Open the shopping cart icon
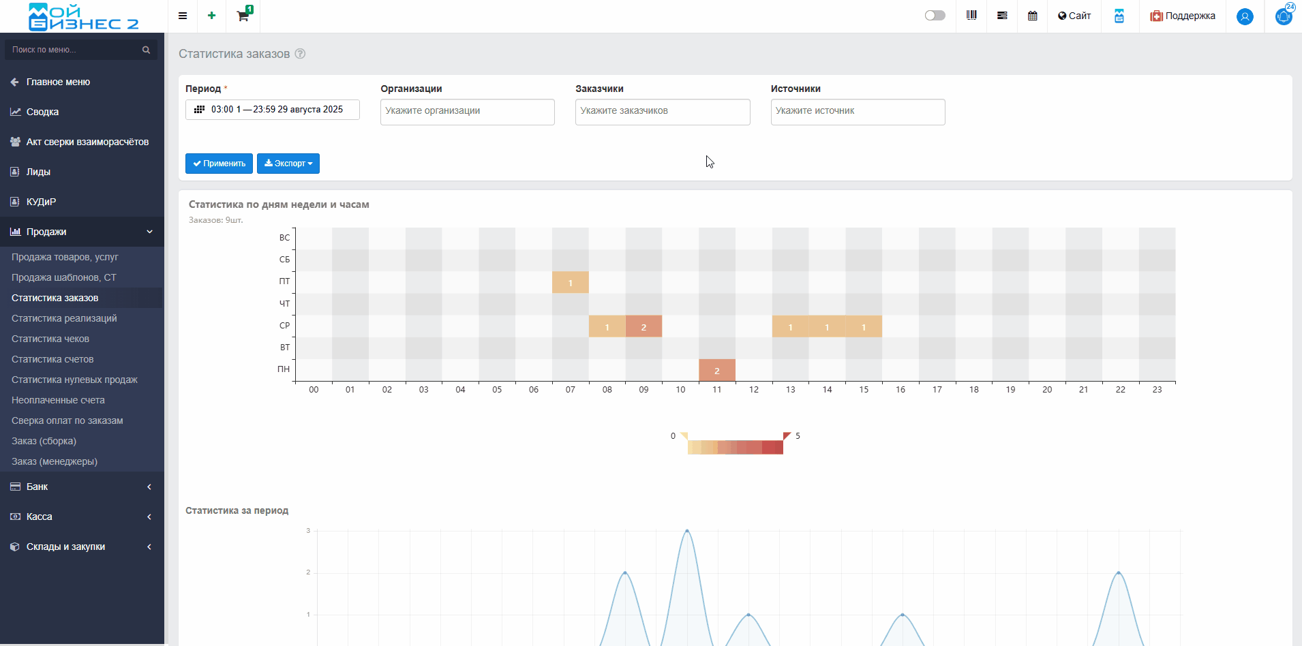Viewport: 1302px width, 646px height. 243,16
